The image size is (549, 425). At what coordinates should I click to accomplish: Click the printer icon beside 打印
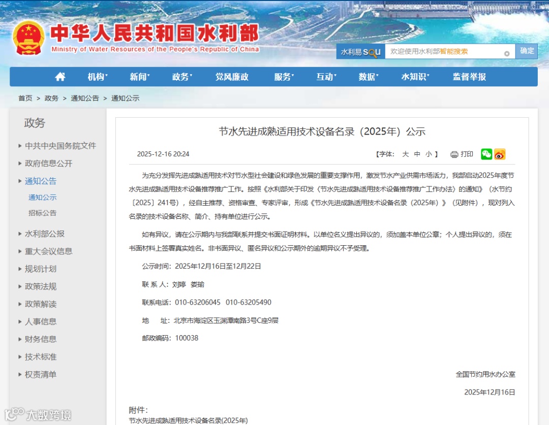point(454,154)
